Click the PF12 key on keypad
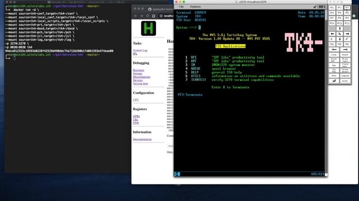 click(x=347, y=23)
